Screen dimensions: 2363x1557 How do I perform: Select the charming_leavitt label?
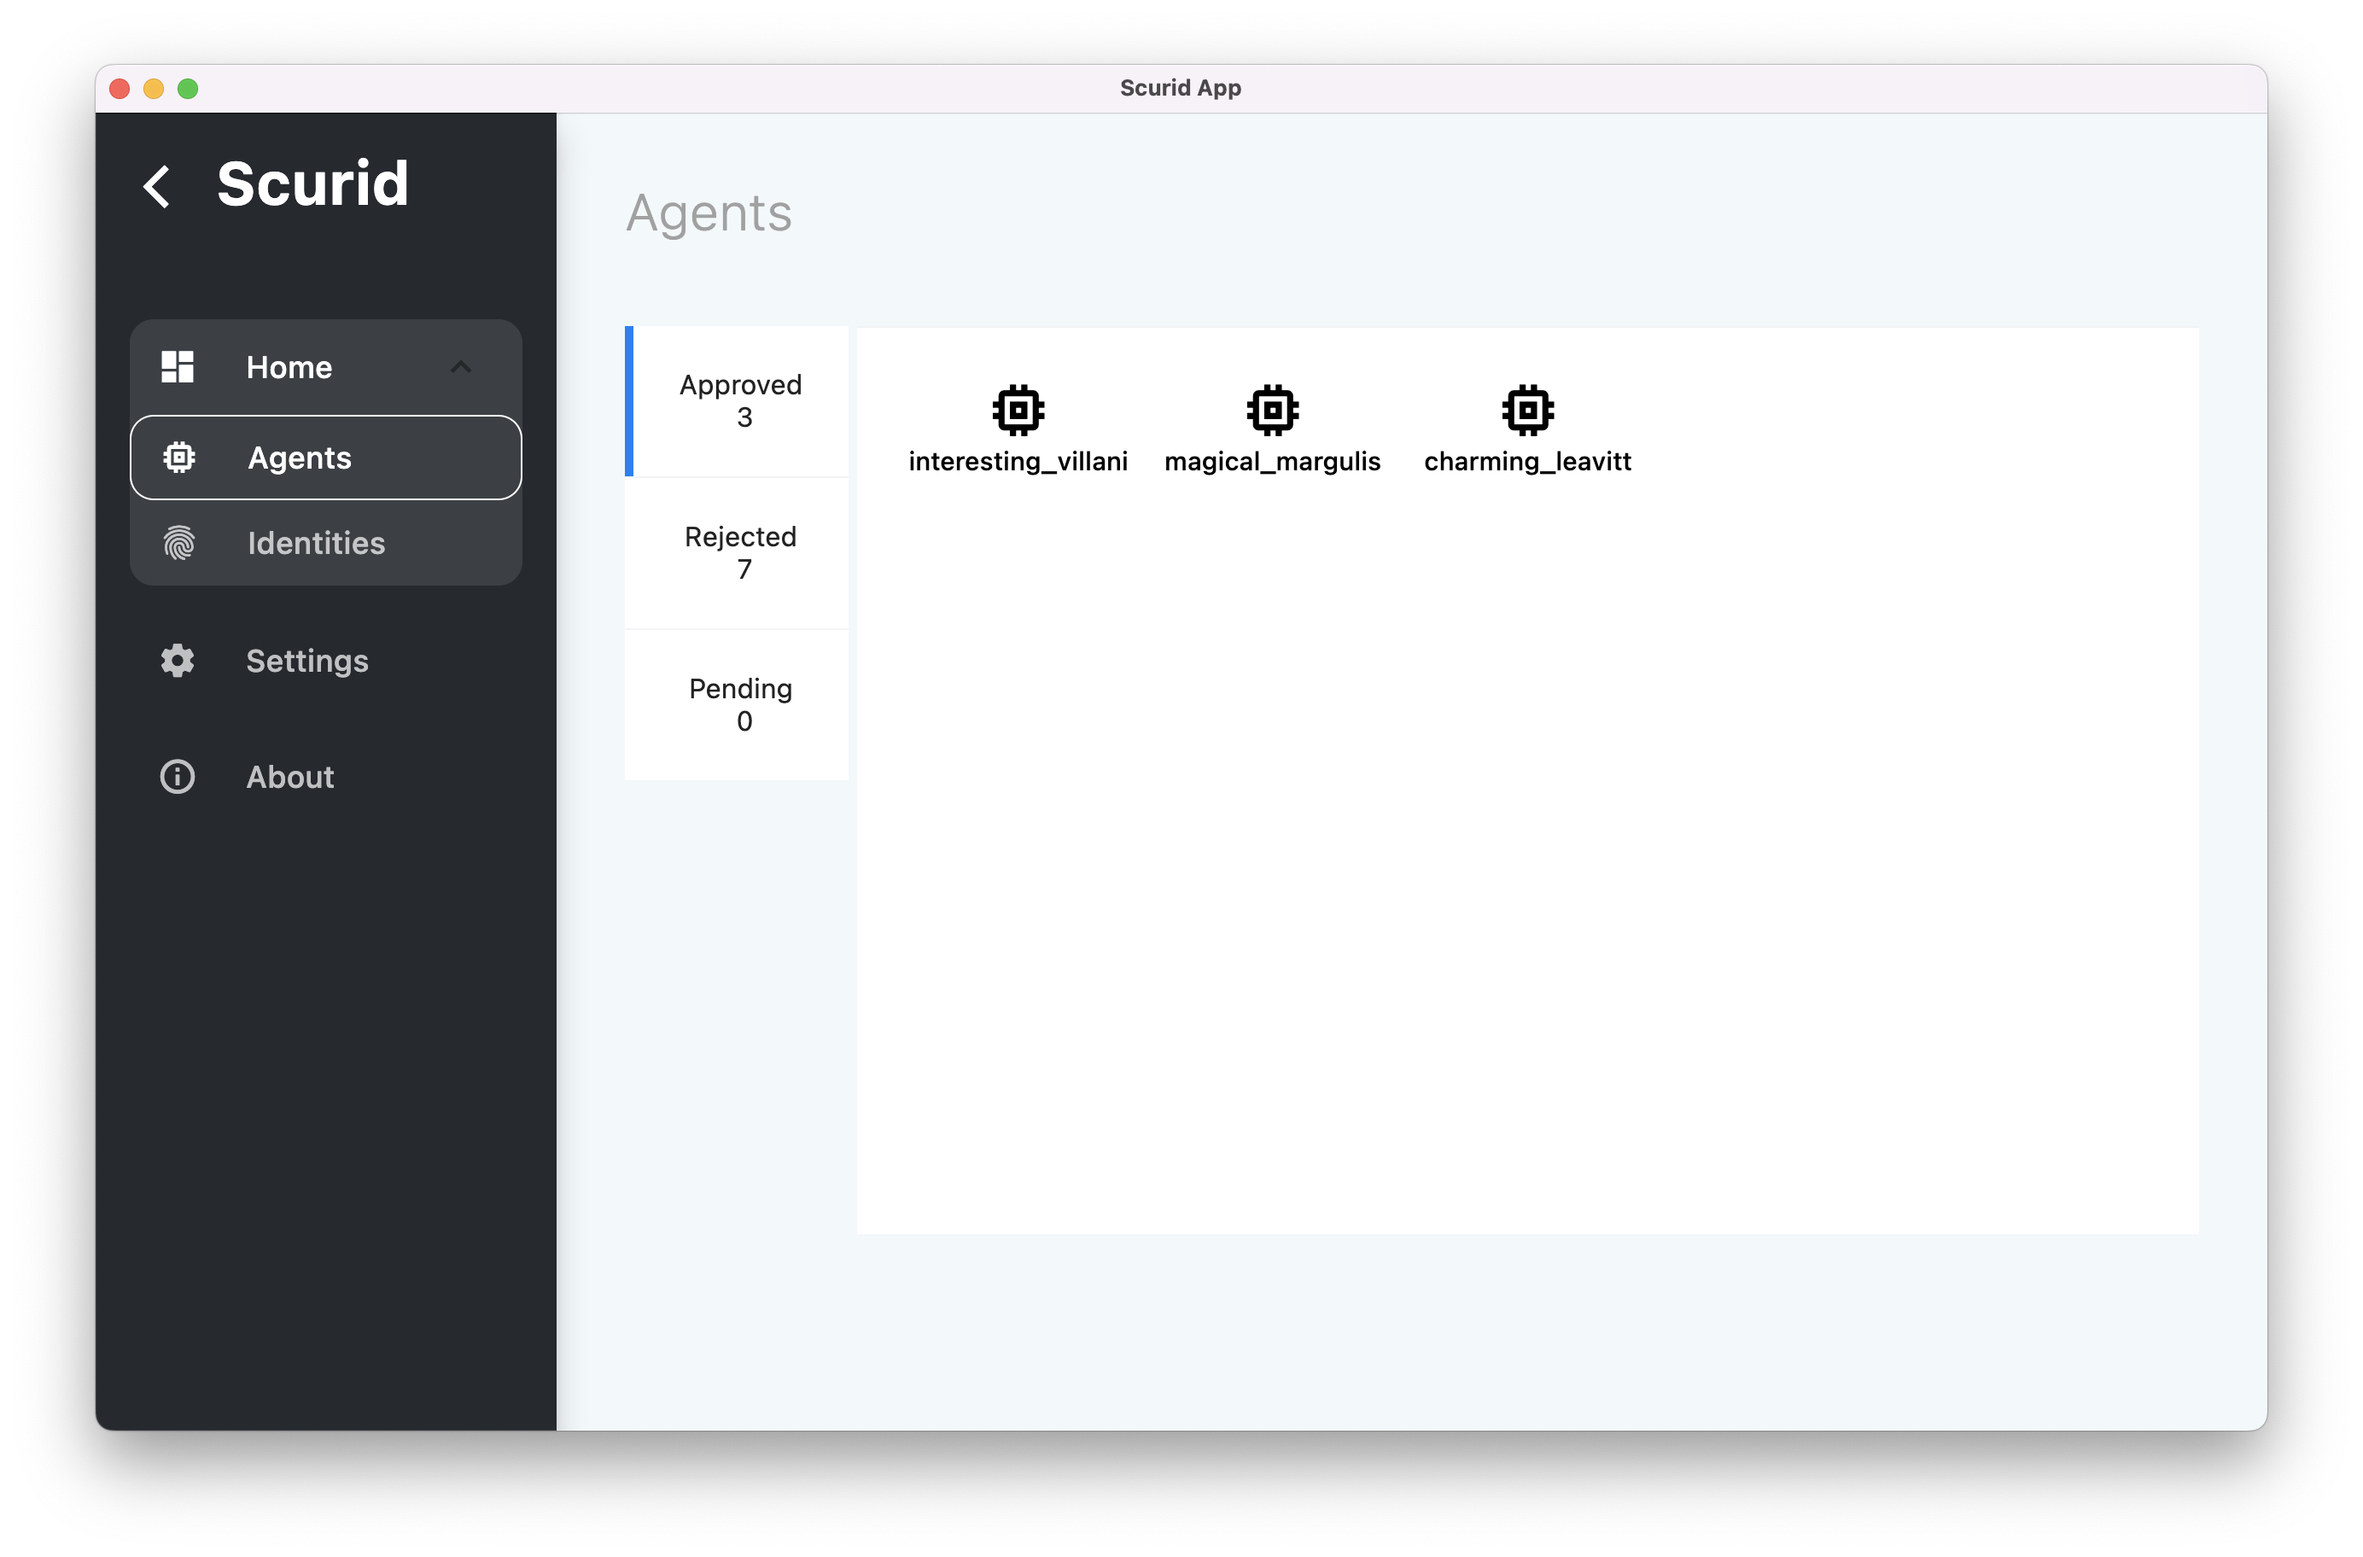click(x=1528, y=462)
